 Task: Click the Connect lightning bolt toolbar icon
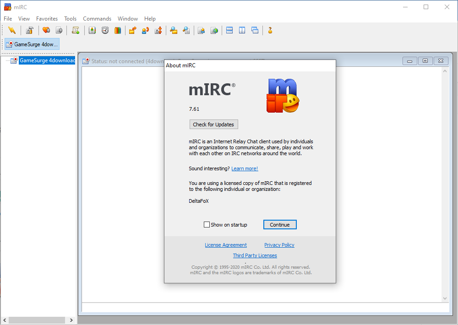pos(12,30)
